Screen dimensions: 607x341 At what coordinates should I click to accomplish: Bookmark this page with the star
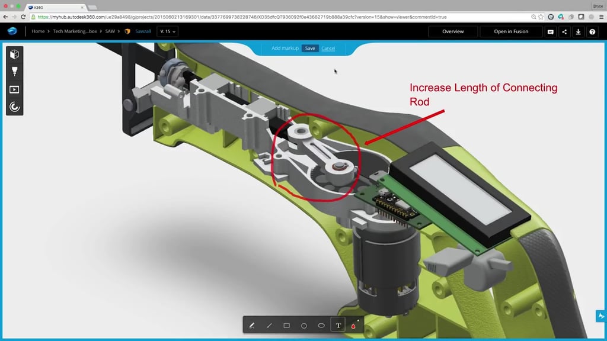[541, 17]
